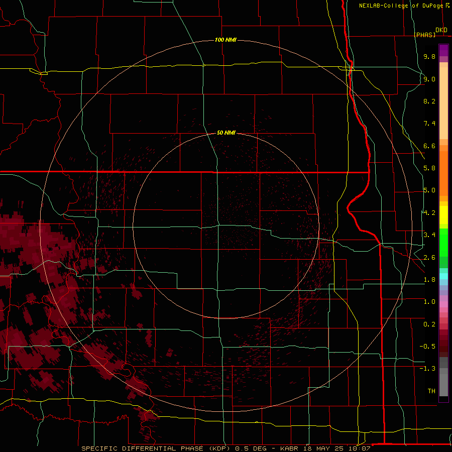Pick the purple segment at top of color bar
The width and height of the screenshot is (452, 452).
pyautogui.click(x=443, y=50)
